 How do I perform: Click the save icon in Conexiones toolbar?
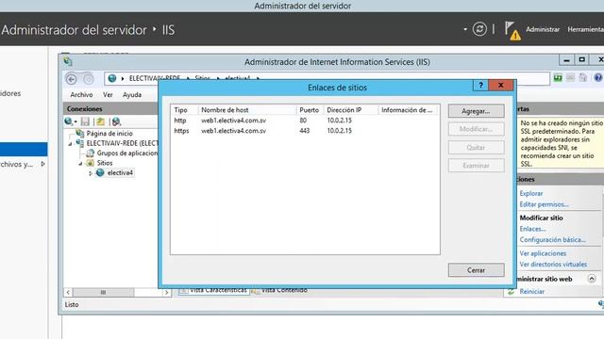click(x=85, y=121)
